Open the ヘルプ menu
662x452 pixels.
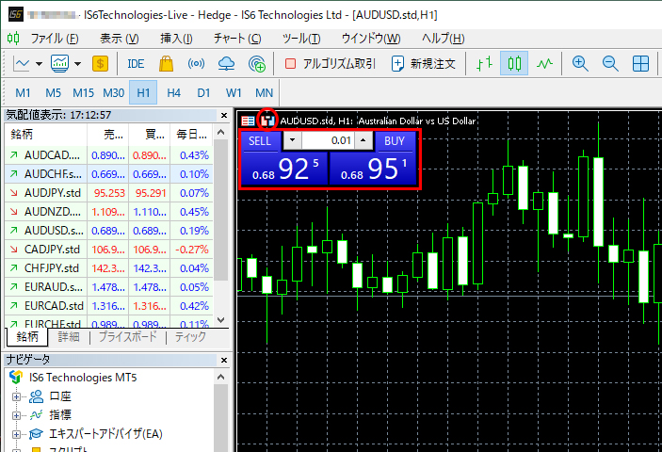click(443, 39)
